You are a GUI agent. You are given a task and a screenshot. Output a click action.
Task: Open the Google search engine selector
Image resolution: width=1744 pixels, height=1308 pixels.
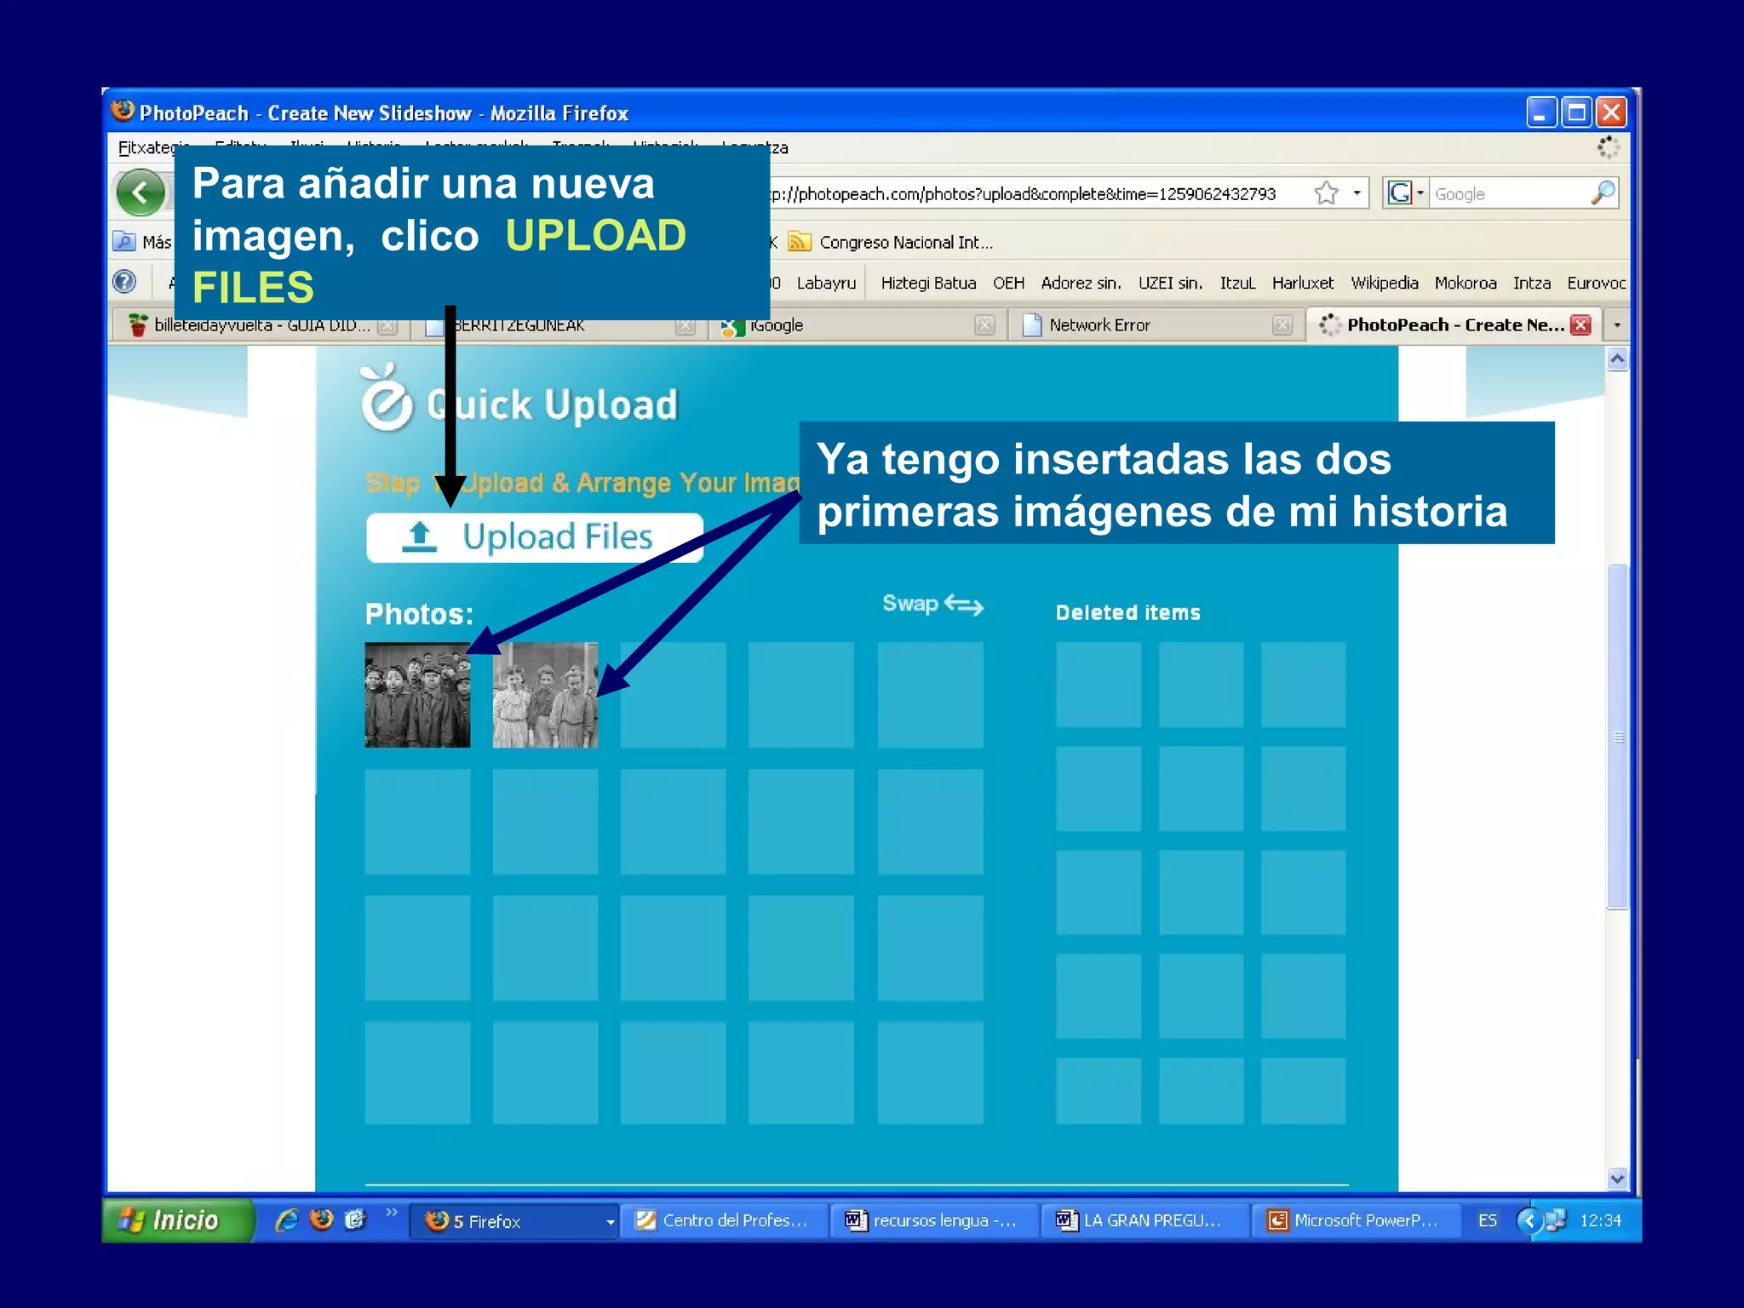1405,193
